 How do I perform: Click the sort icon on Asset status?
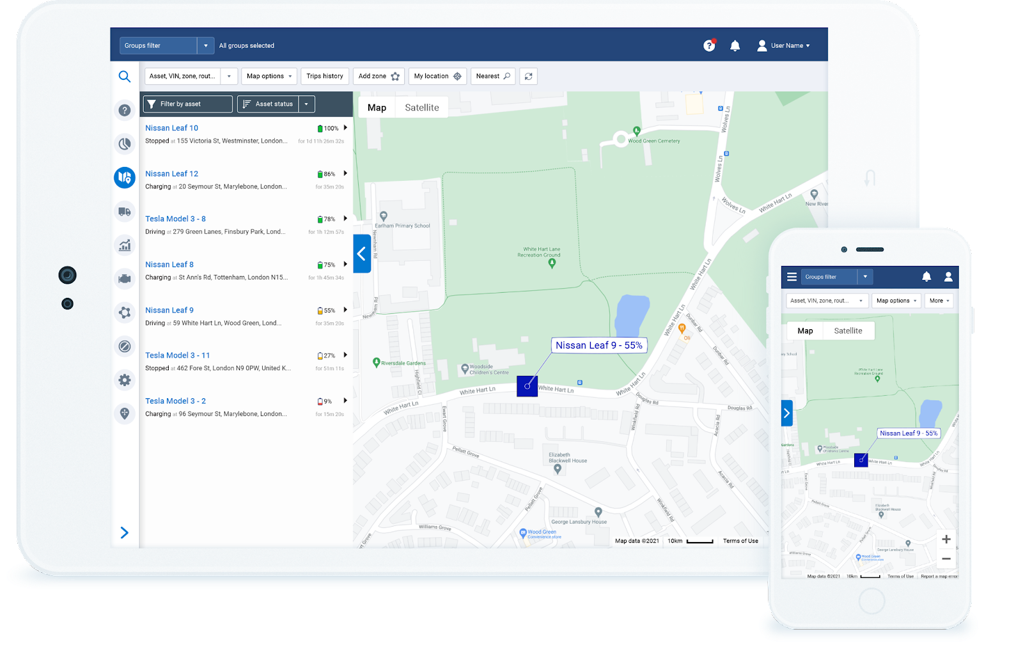click(246, 104)
